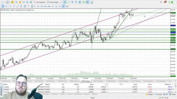This screenshot has height=99, width=177.
Task: Select the M15 timeframe
Action: (x=45, y=6)
